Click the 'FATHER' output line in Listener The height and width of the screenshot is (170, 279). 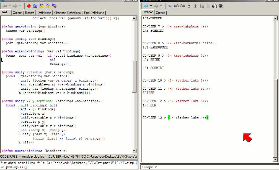148,93
